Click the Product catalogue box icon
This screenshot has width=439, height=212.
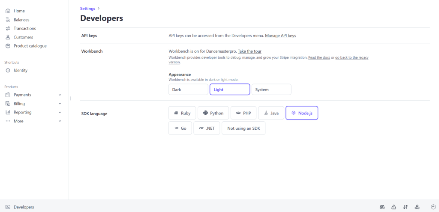point(8,46)
